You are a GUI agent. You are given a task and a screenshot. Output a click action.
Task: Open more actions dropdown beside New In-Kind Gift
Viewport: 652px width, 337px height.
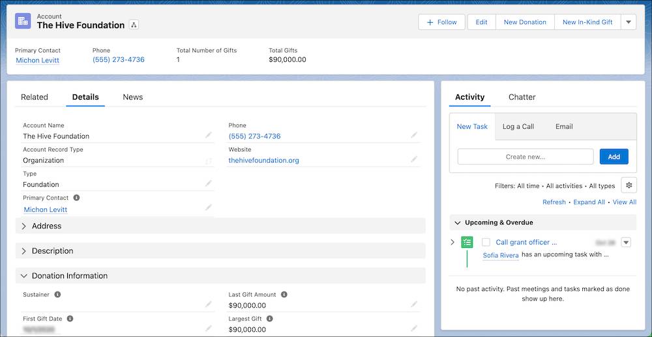click(629, 22)
